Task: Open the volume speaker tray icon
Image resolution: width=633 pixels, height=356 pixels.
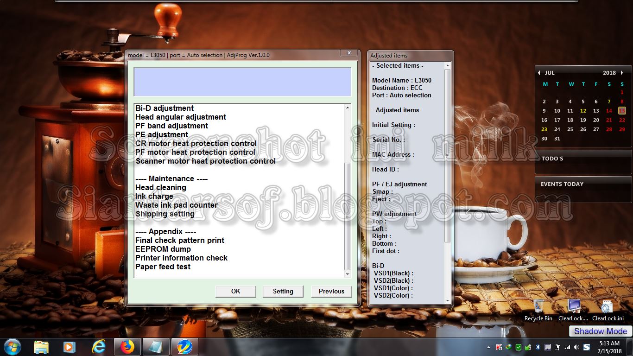Action: click(x=576, y=347)
